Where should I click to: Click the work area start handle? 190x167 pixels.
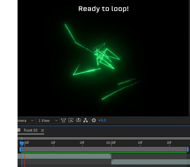21,150
